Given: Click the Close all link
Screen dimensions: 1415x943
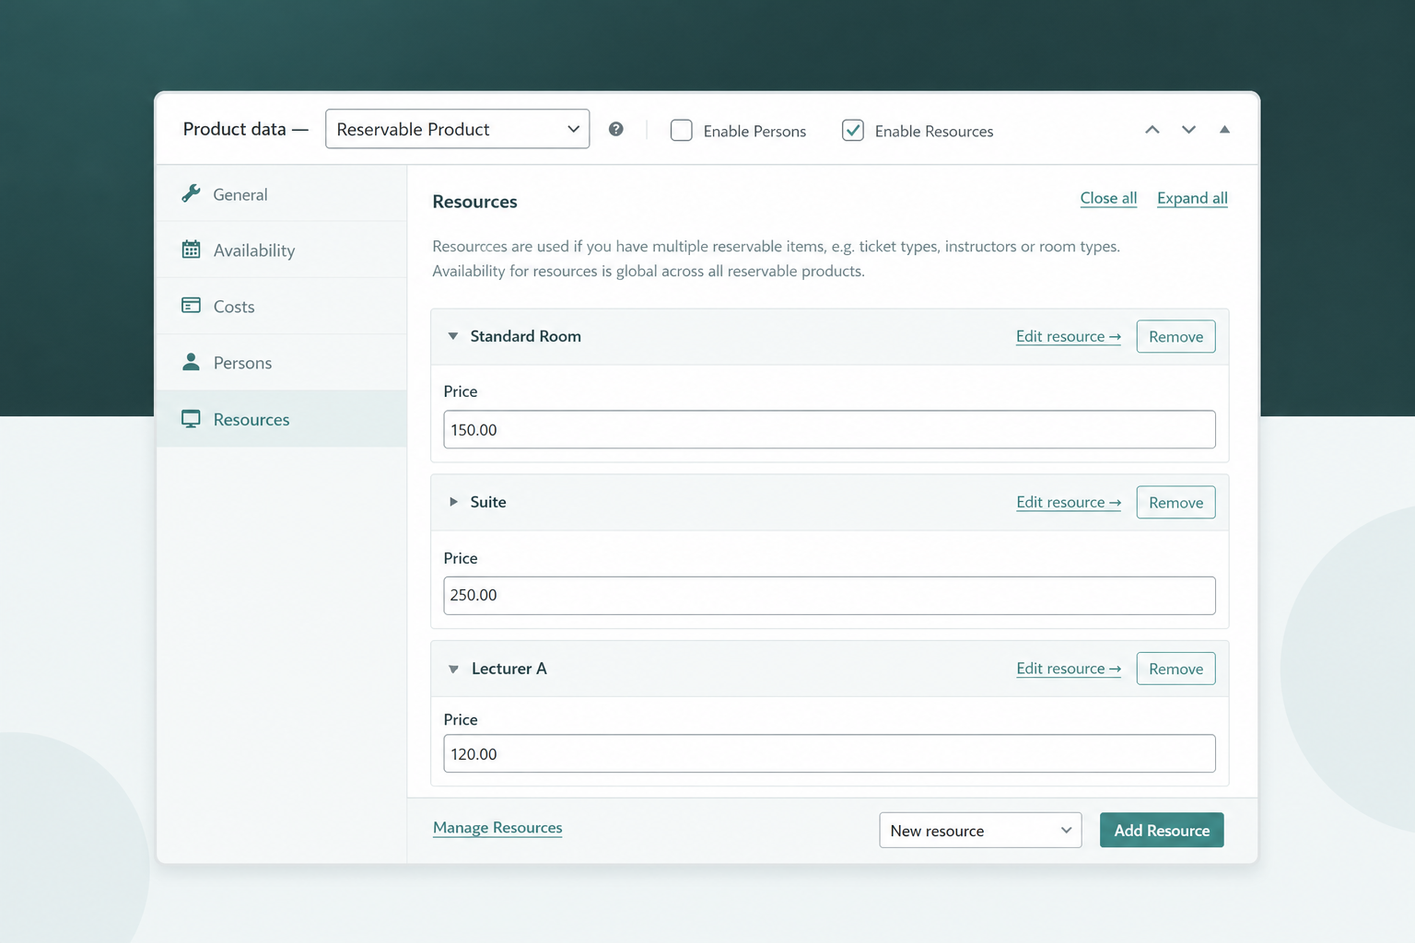Looking at the screenshot, I should point(1108,198).
